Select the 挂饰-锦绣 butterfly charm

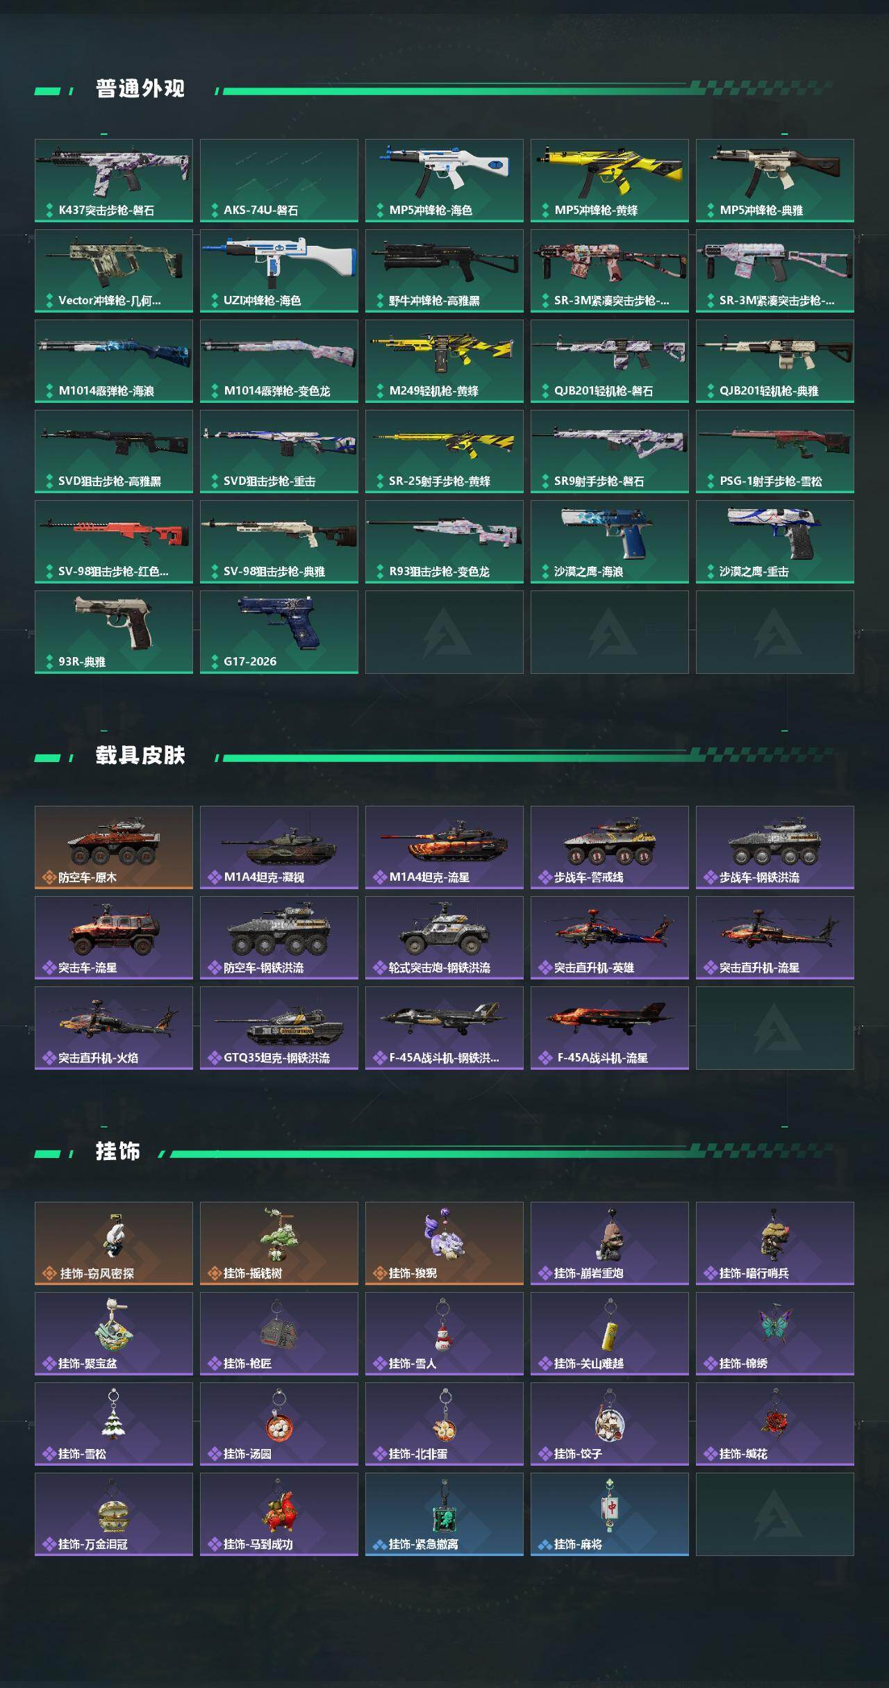pyautogui.click(x=775, y=1334)
